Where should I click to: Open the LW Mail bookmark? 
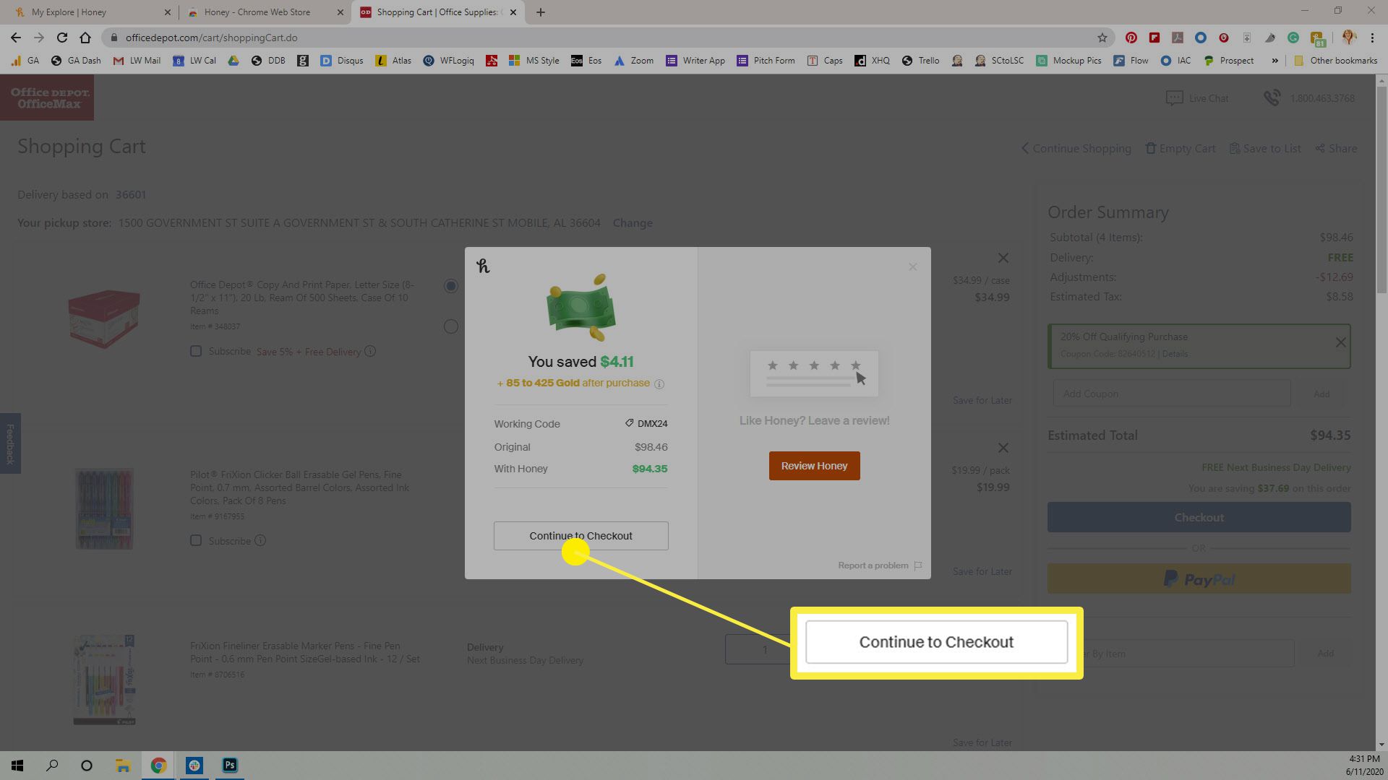137,61
